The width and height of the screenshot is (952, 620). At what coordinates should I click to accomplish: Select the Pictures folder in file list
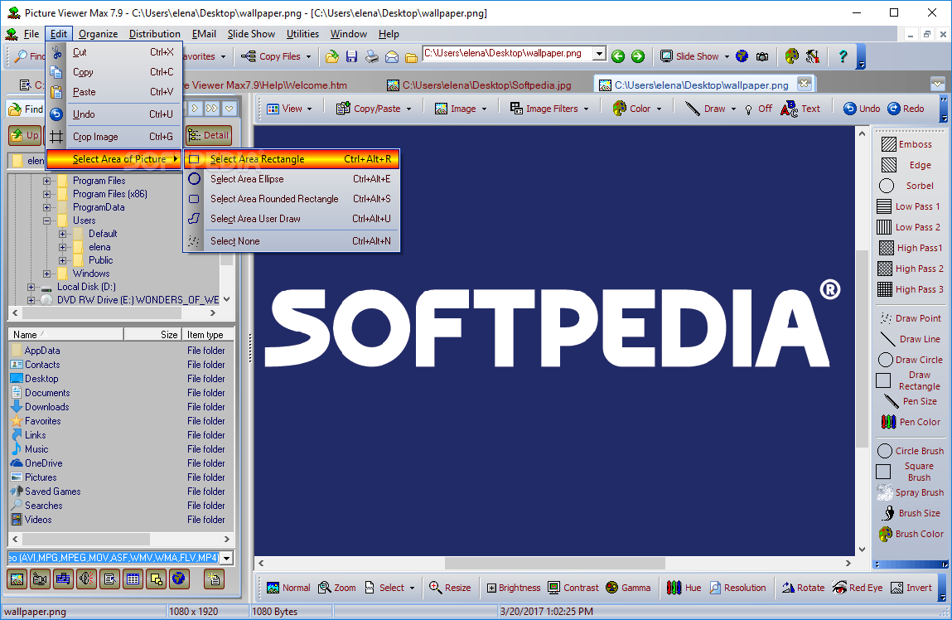click(41, 477)
